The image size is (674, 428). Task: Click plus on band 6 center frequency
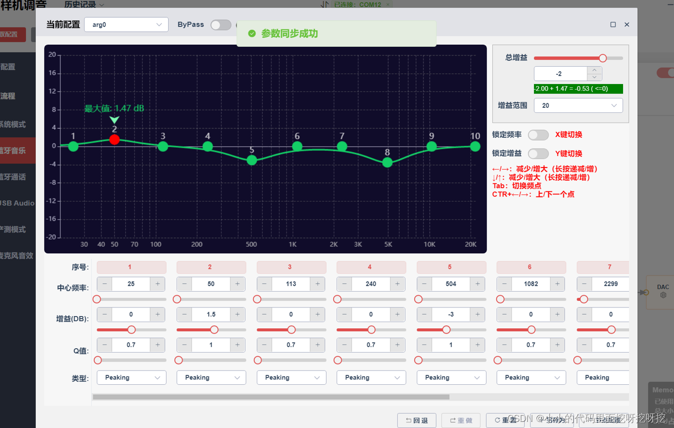tap(558, 284)
